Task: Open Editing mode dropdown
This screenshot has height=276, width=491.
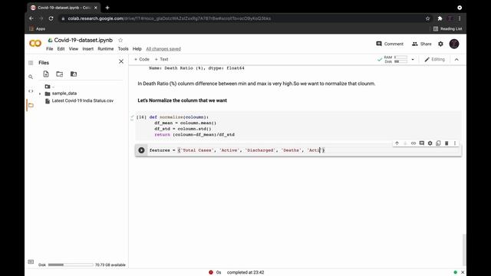Action: (x=435, y=60)
